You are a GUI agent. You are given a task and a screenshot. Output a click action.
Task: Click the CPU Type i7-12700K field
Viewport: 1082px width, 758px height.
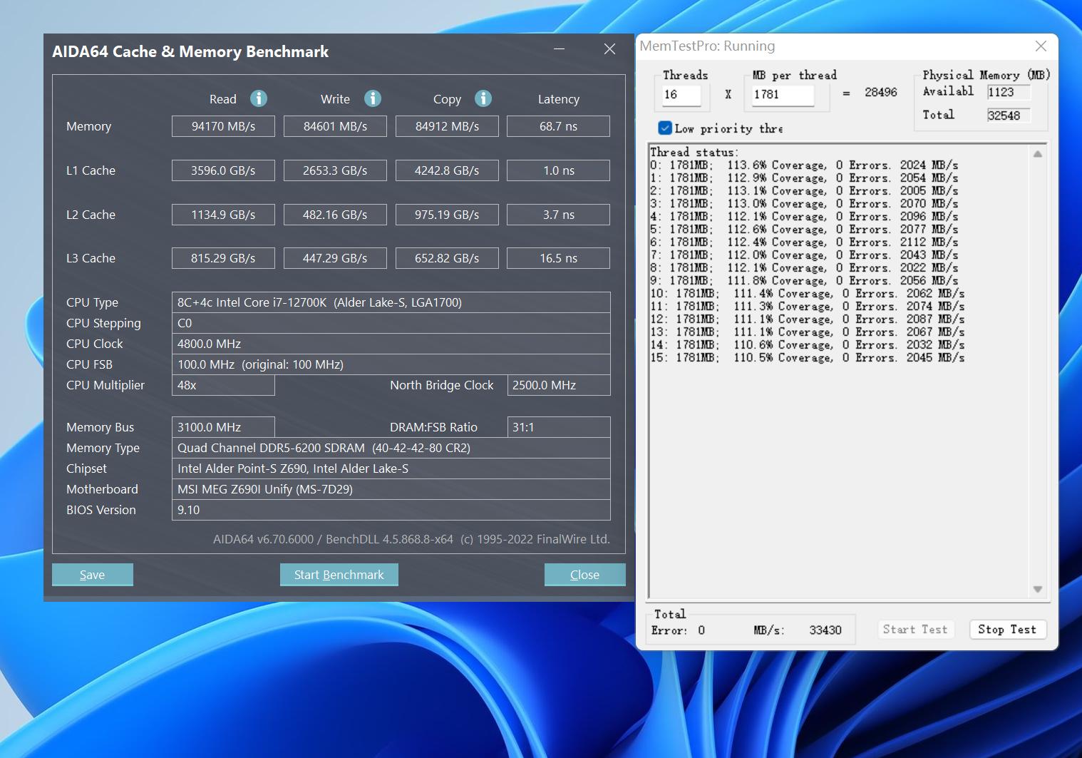point(391,302)
